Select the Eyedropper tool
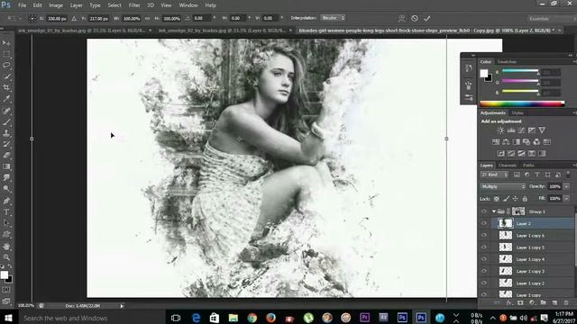Screen dimensions: 577x324 coord(6,98)
